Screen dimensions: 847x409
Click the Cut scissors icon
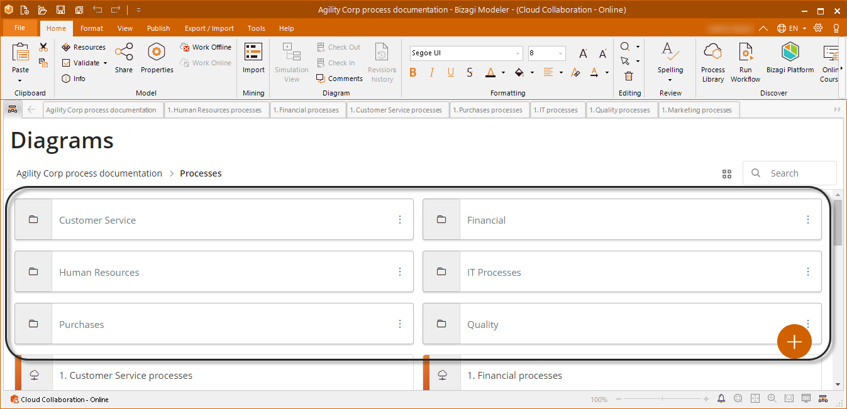click(43, 47)
